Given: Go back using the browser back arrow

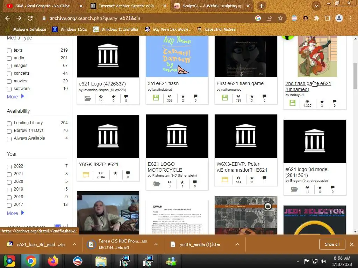Looking at the screenshot, I should tap(8, 18).
